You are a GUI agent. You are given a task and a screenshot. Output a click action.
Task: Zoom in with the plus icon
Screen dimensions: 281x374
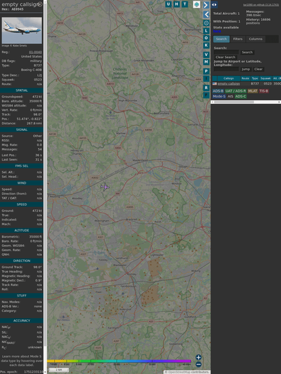click(199, 357)
